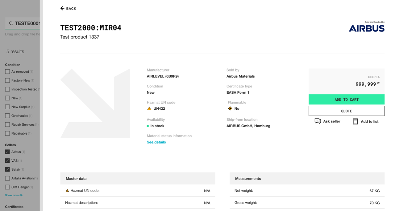Click the price 999,999.99
This screenshot has width=395, height=211.
click(368, 84)
